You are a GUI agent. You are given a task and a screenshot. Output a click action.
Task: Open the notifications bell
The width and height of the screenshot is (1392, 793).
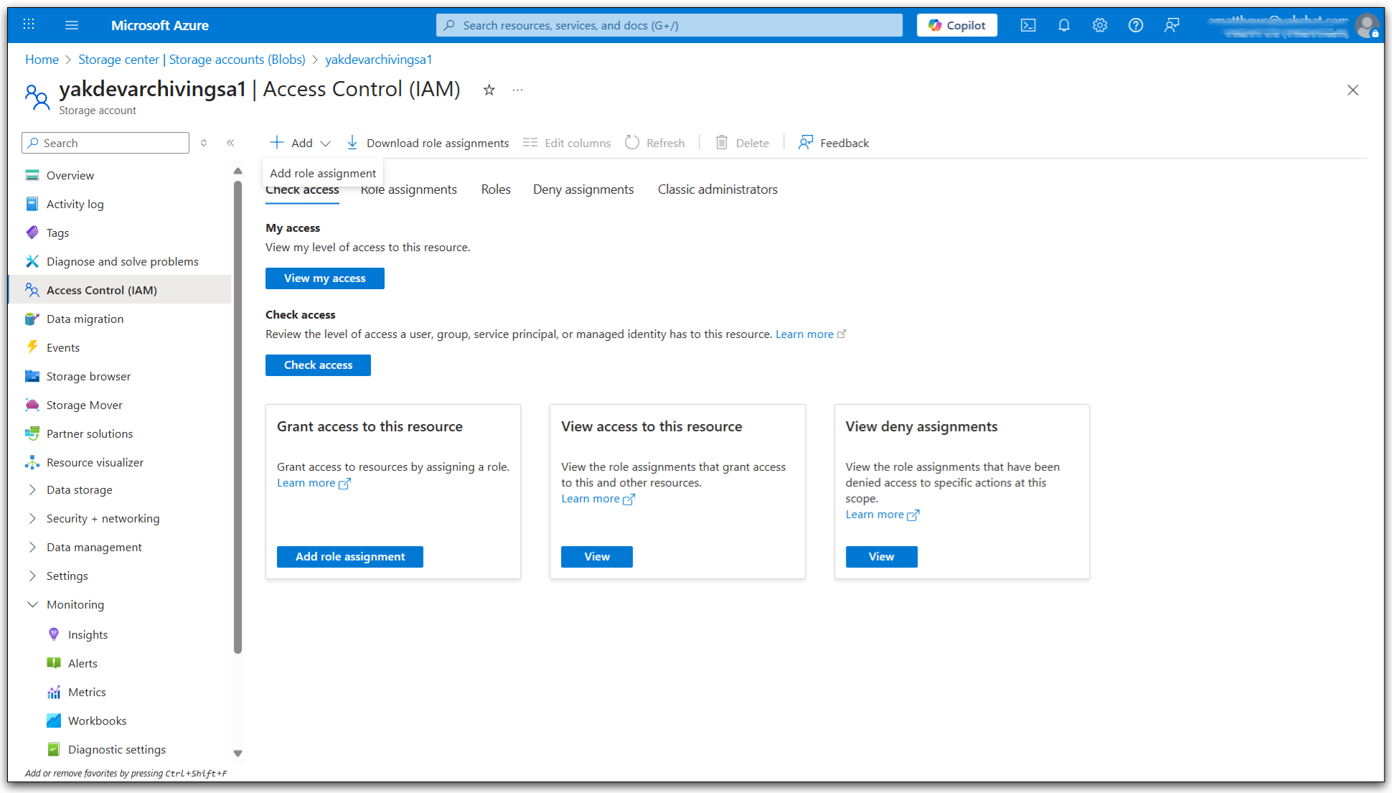click(x=1063, y=26)
